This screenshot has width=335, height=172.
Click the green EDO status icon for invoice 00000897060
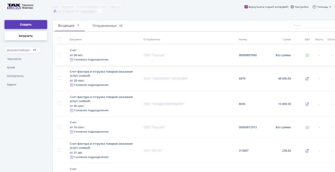click(307, 55)
